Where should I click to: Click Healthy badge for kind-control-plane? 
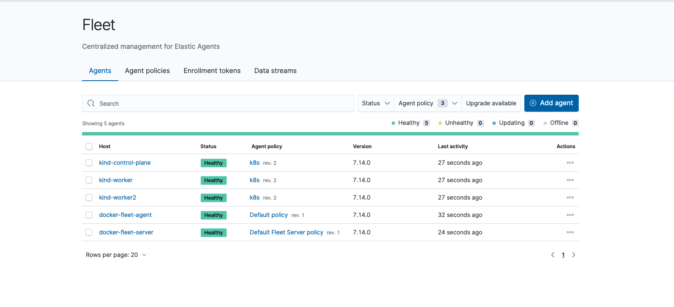213,163
